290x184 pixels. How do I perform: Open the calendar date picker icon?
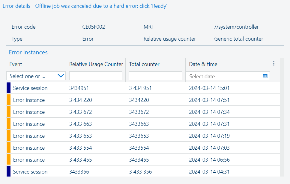pos(265,76)
